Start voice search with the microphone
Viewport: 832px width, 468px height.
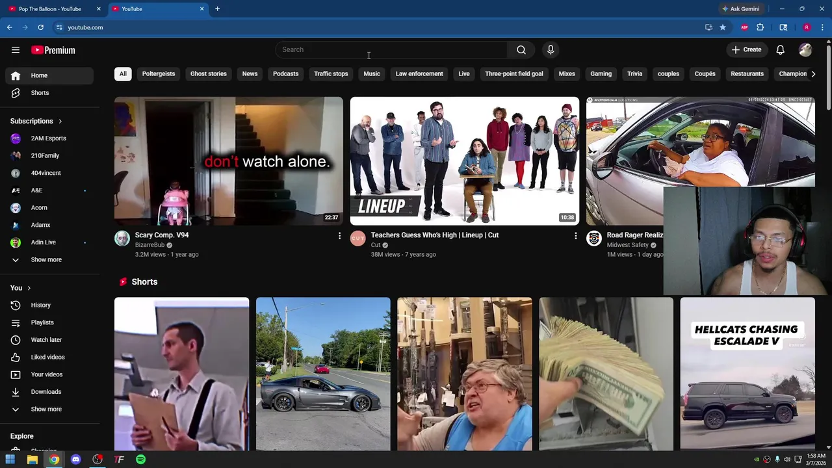(551, 50)
